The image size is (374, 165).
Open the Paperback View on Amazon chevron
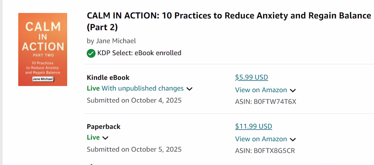293,140
